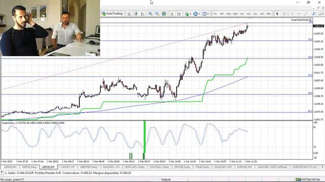The height and width of the screenshot is (182, 325).
Task: Open the XAUUSD+,H1 chart tab
Action: click(x=111, y=167)
